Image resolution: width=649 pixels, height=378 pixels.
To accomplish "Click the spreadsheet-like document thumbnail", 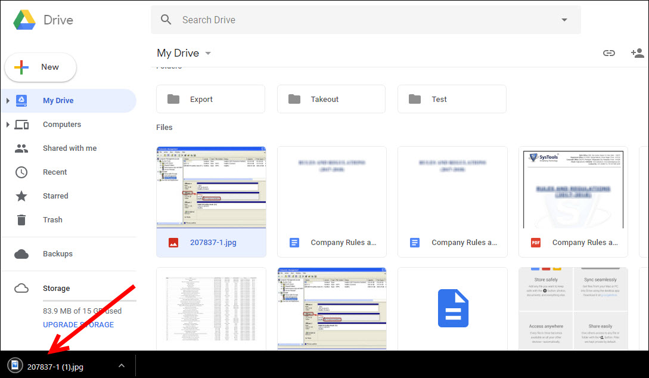I will tap(211, 309).
